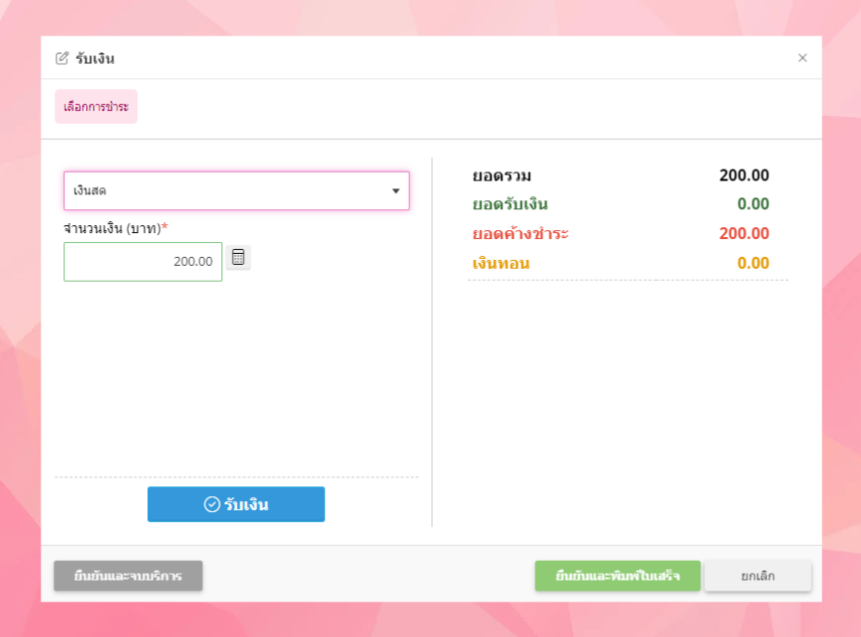
Task: Click the ยอดรับเงิน label
Action: [x=510, y=204]
